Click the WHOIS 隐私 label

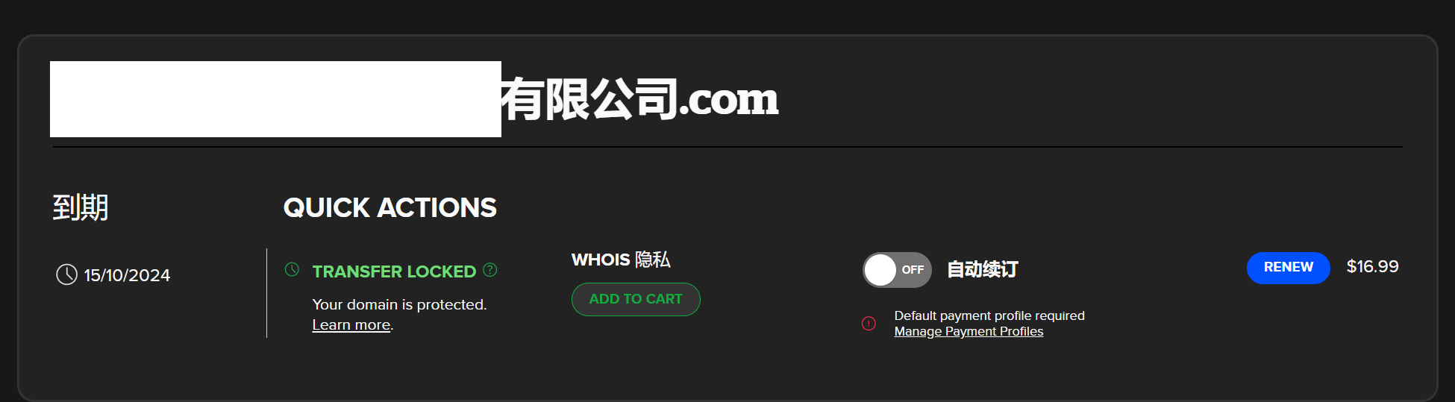click(x=621, y=260)
